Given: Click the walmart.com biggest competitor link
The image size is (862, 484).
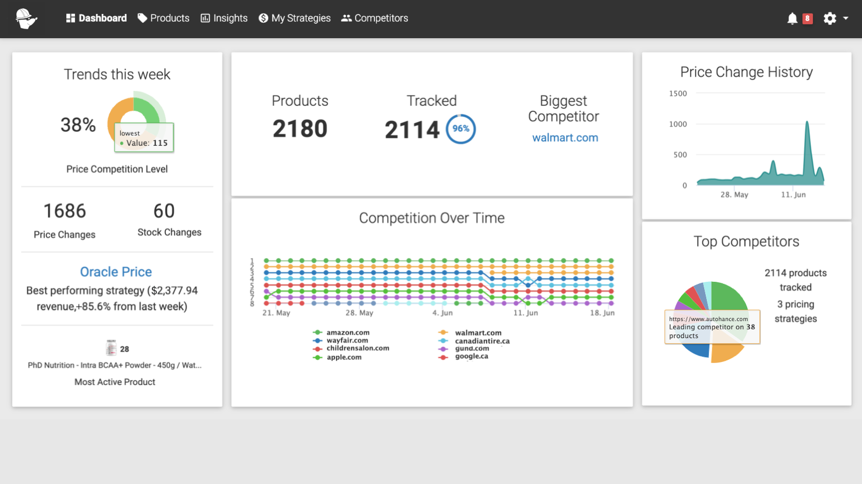Looking at the screenshot, I should point(565,138).
